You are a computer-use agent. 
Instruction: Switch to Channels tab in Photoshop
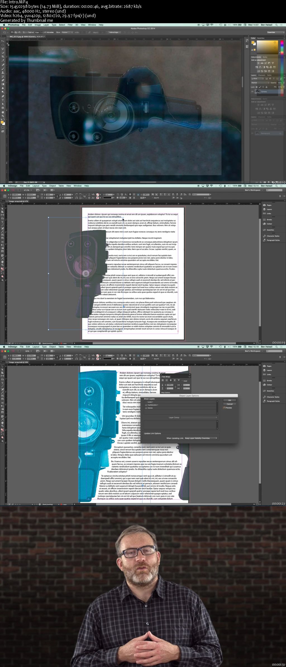pyautogui.click(x=261, y=75)
